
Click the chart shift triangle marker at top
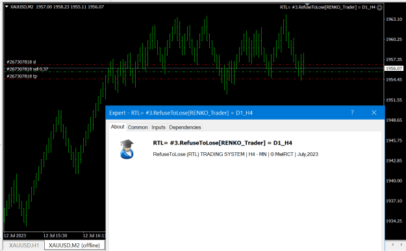click(307, 5)
